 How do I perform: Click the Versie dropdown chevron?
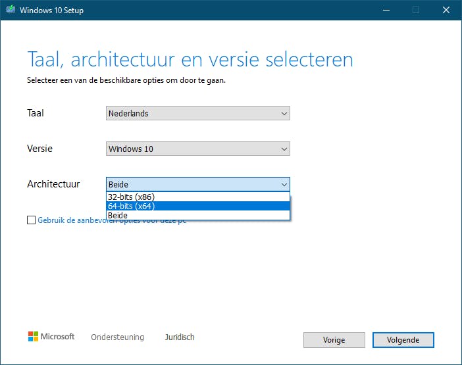click(284, 149)
